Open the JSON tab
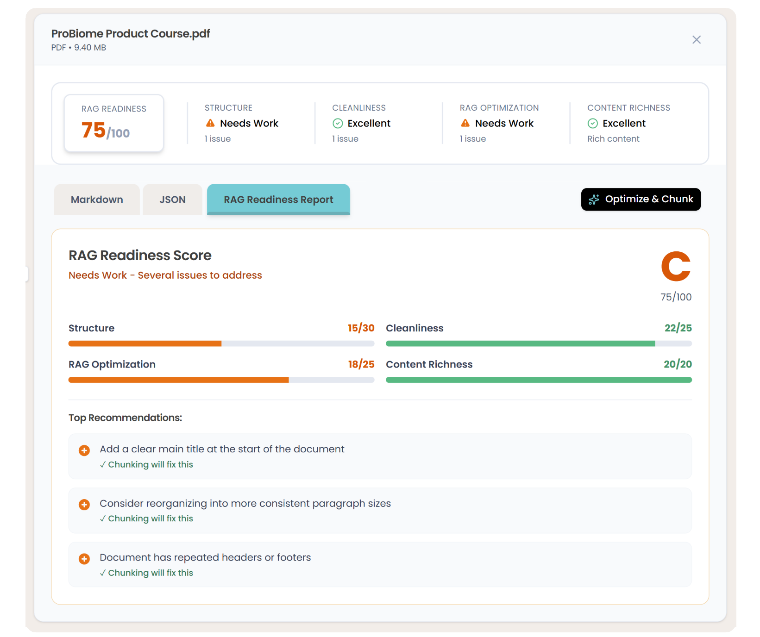The image size is (760, 637). click(172, 200)
